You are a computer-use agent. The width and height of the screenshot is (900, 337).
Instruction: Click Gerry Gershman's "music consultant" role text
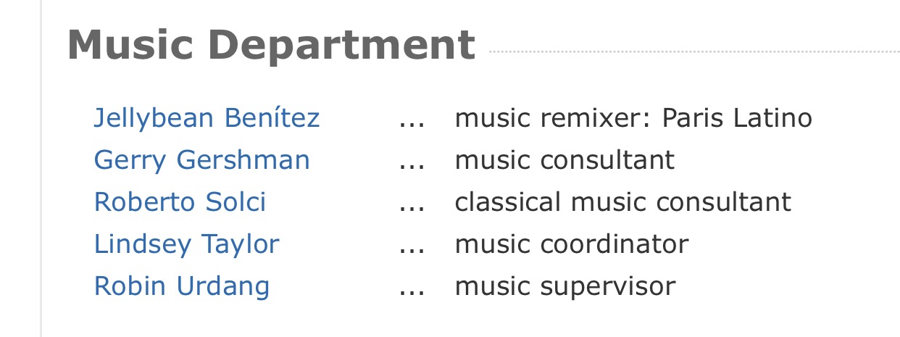[564, 159]
